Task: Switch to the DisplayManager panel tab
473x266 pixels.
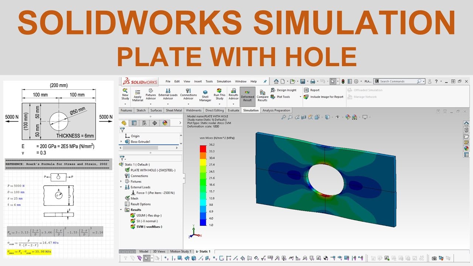Action: tap(165, 123)
